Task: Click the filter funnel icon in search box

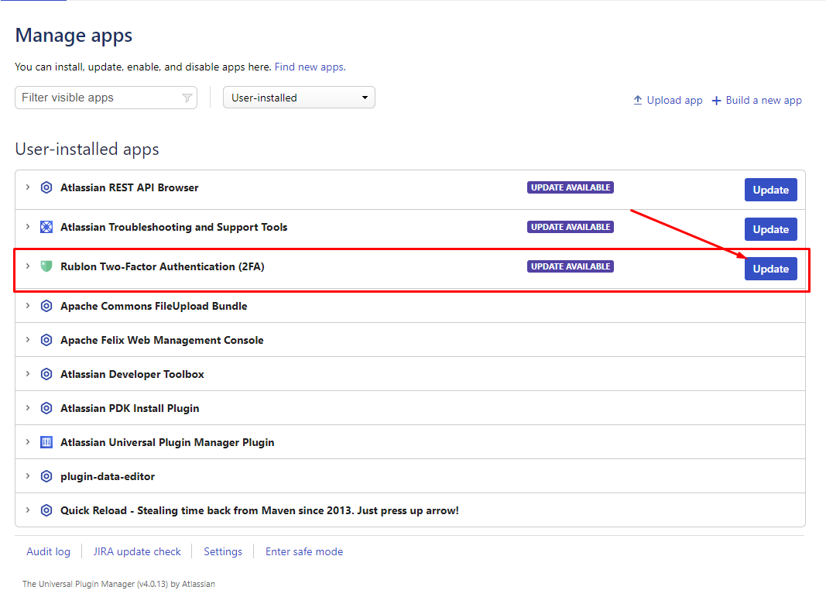Action: pyautogui.click(x=187, y=98)
